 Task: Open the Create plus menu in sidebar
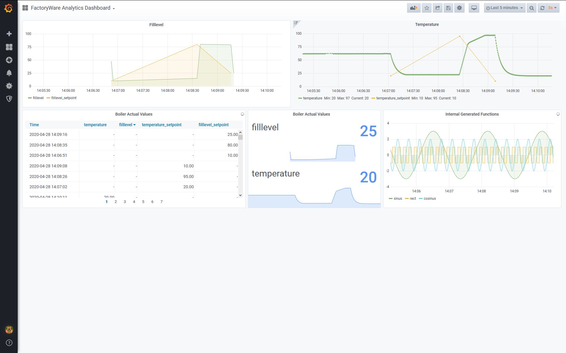point(9,34)
